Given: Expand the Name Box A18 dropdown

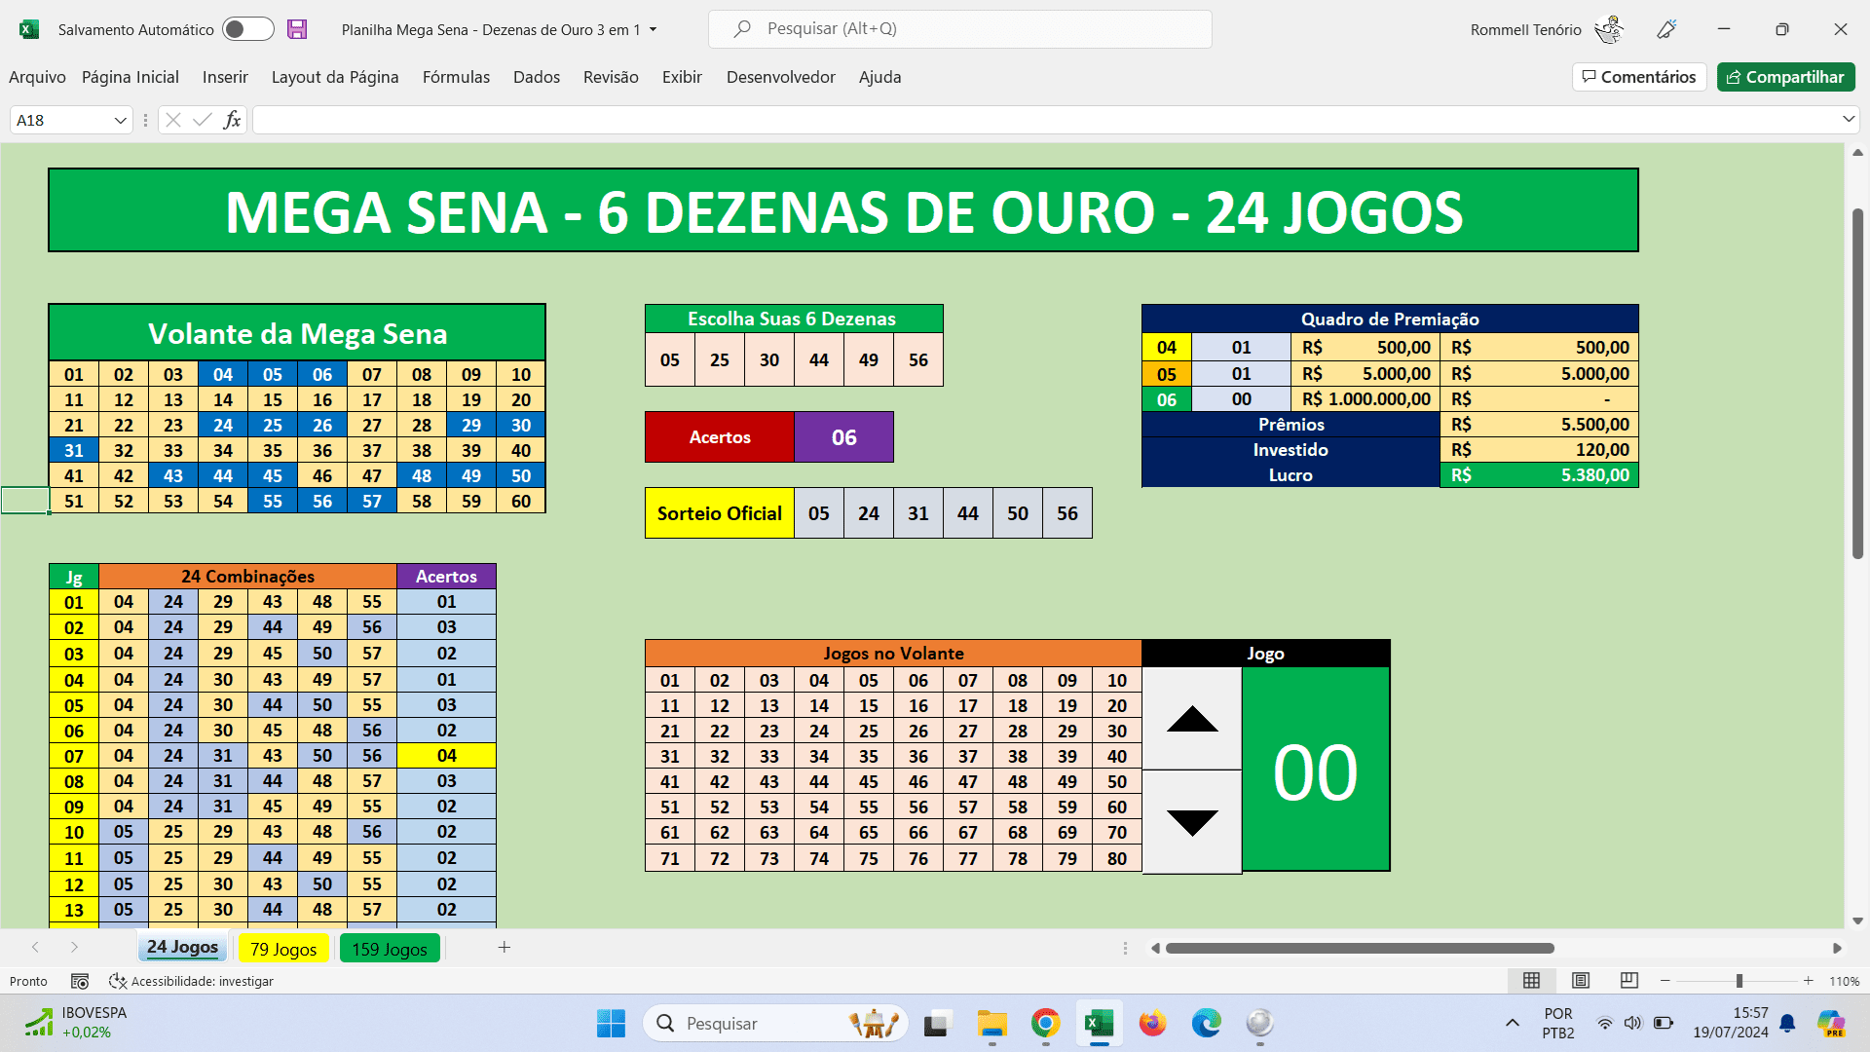Looking at the screenshot, I should [121, 121].
